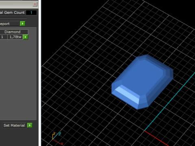
Task: Click the green arrow beside 1,78tw
Action: click(26, 37)
